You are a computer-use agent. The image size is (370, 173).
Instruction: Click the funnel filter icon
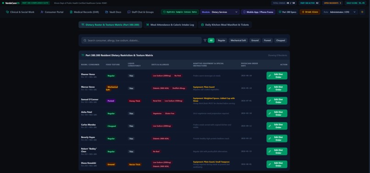(x=205, y=40)
